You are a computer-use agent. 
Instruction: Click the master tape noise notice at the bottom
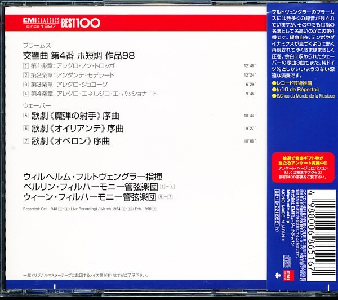86,276
